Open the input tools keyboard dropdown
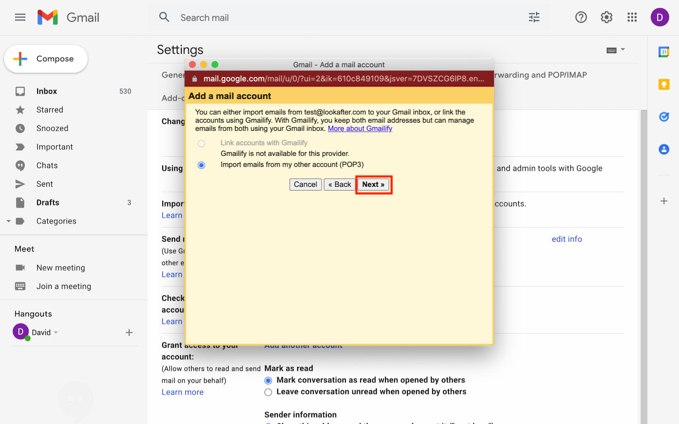679x424 pixels. [623, 50]
